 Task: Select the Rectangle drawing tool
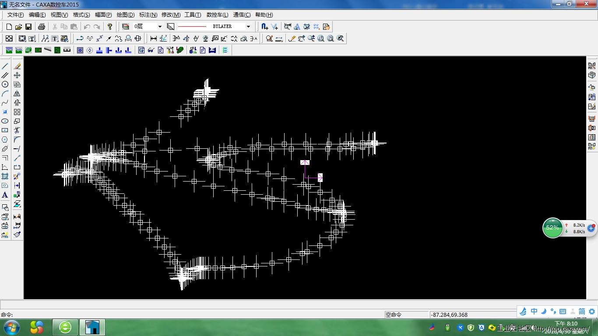[x=5, y=130]
